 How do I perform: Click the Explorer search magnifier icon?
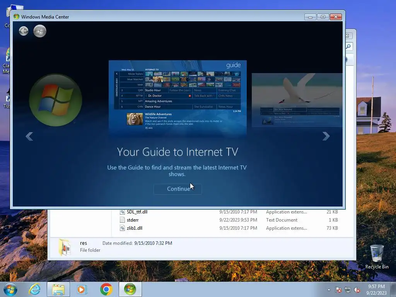click(349, 46)
